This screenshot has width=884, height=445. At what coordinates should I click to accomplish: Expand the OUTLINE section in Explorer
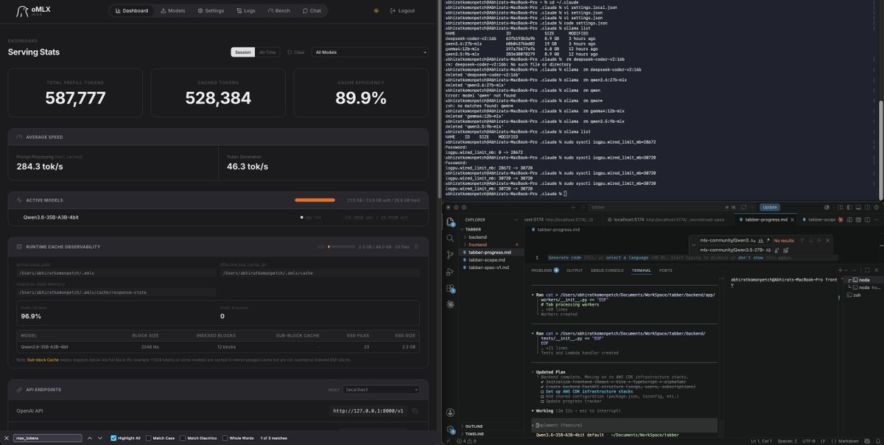(474, 426)
